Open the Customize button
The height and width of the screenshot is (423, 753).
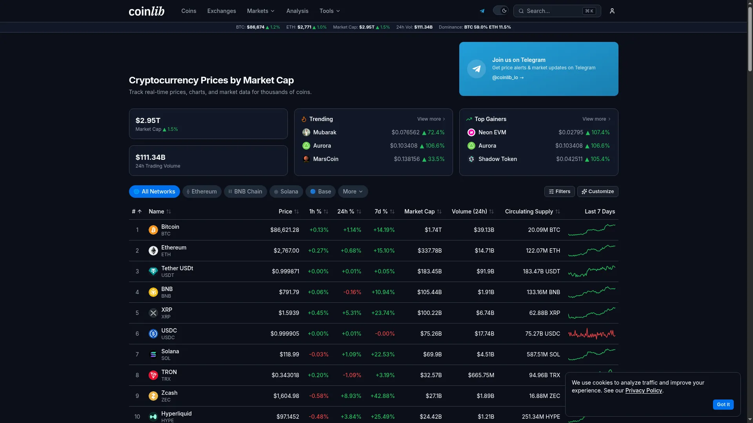coord(598,192)
